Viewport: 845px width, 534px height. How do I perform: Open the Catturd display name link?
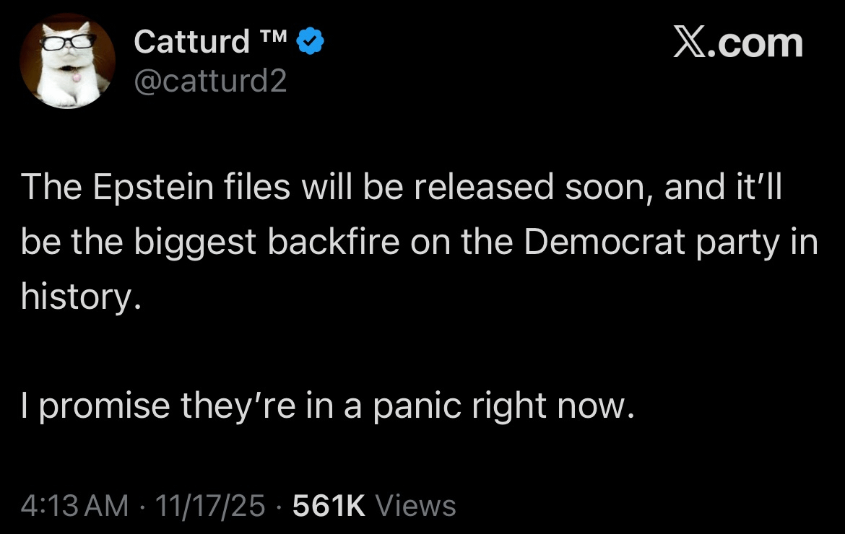191,43
